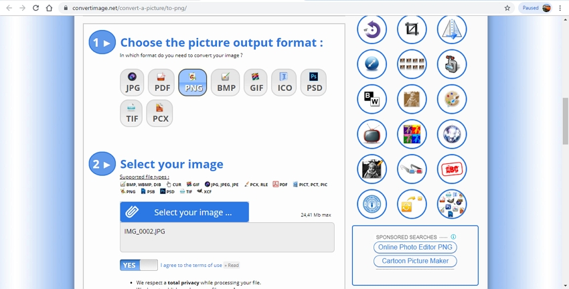Open the terms of use Read link
Screen dimensions: 569x289
click(x=231, y=266)
